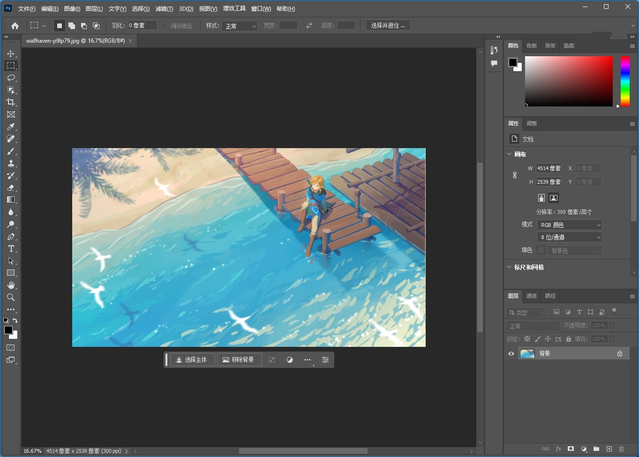Open the 图像(I) menu
This screenshot has width=639, height=457.
[72, 9]
